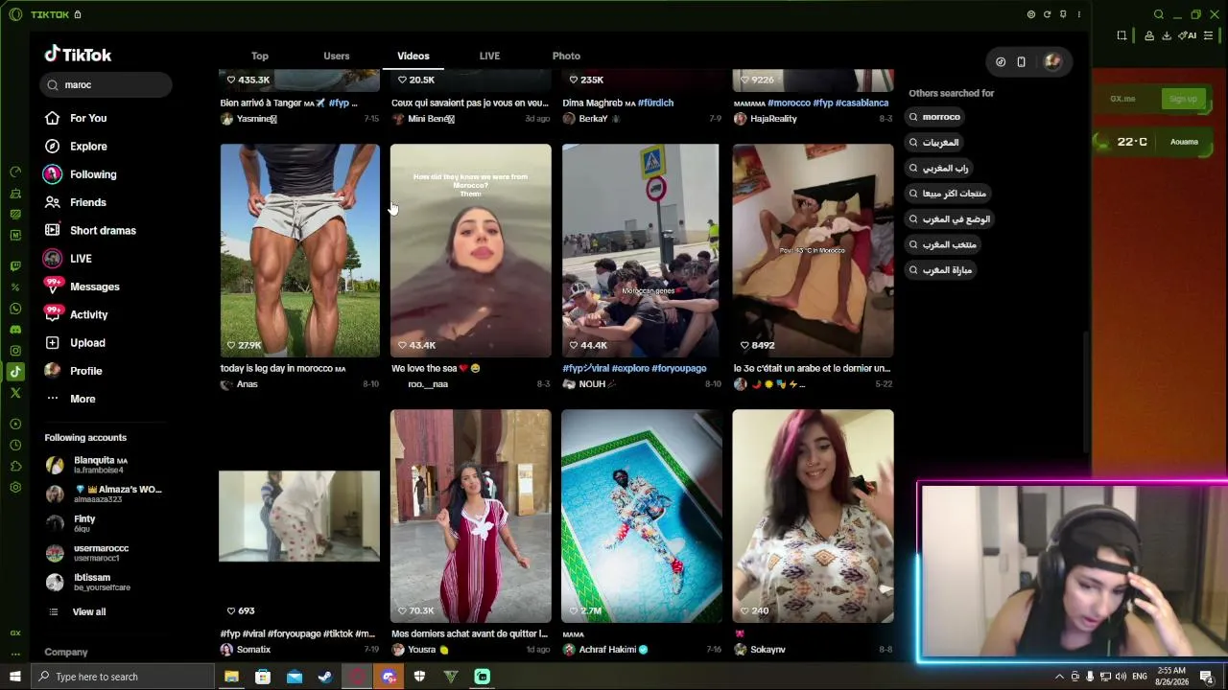This screenshot has width=1228, height=690.
Task: Select the Videos results tab
Action: tap(413, 56)
